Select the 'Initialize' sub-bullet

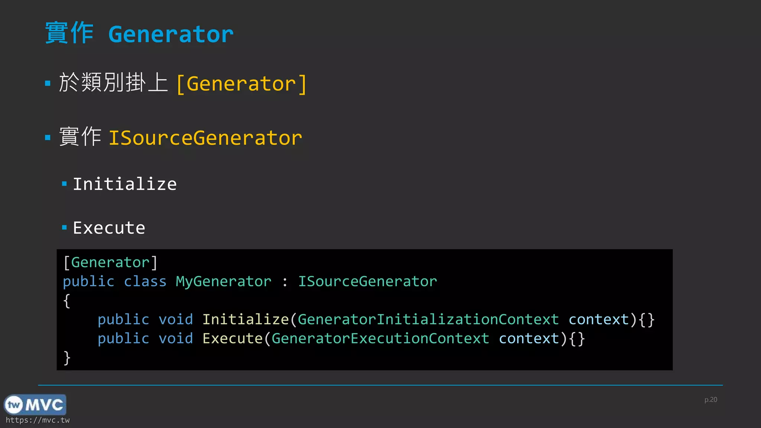point(125,184)
